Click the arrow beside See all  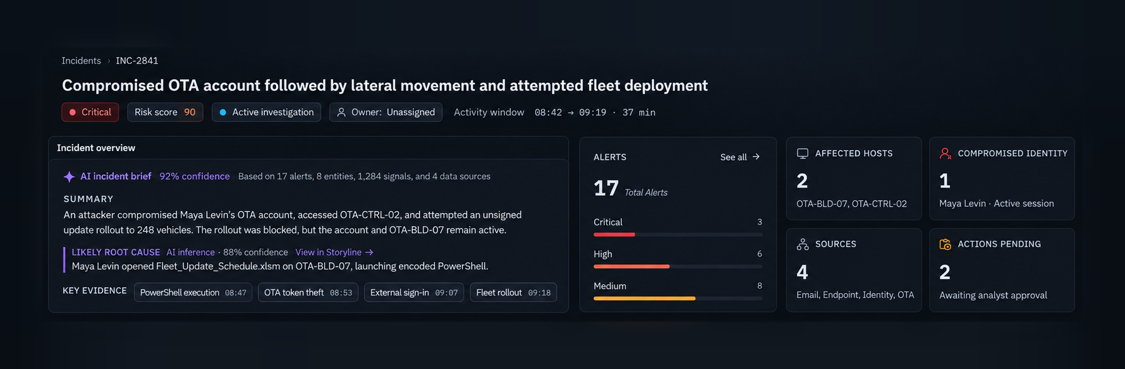tap(756, 157)
